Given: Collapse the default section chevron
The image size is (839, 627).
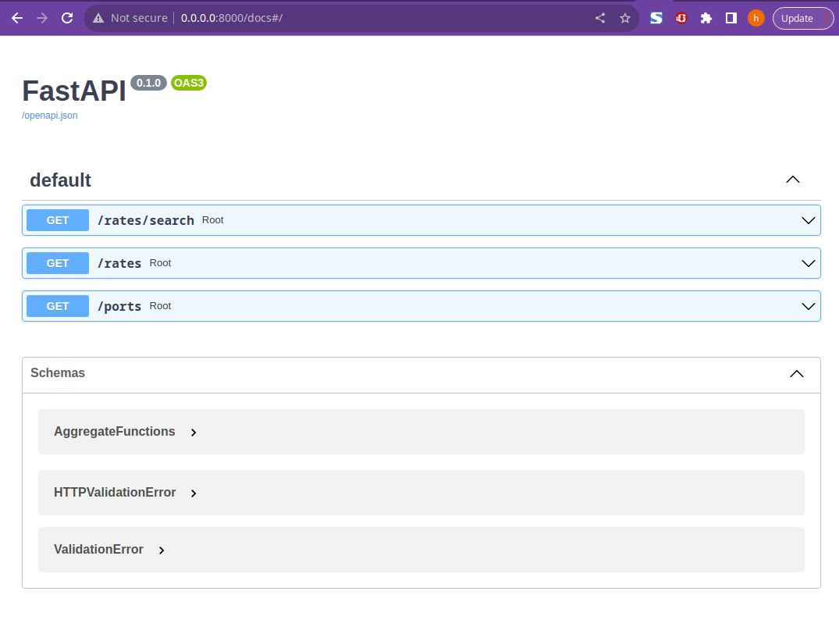Looking at the screenshot, I should pos(793,180).
